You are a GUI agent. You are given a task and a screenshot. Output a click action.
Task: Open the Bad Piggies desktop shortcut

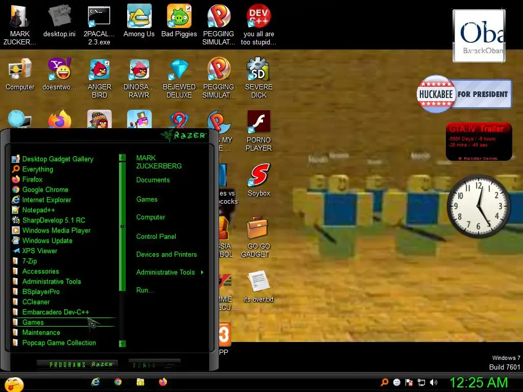179,20
